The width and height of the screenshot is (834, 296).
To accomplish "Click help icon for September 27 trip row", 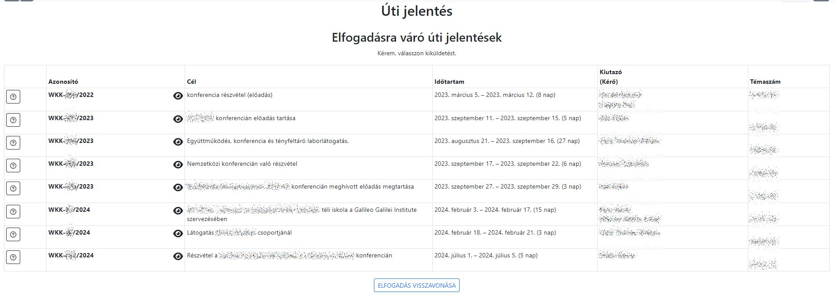I will (x=13, y=189).
